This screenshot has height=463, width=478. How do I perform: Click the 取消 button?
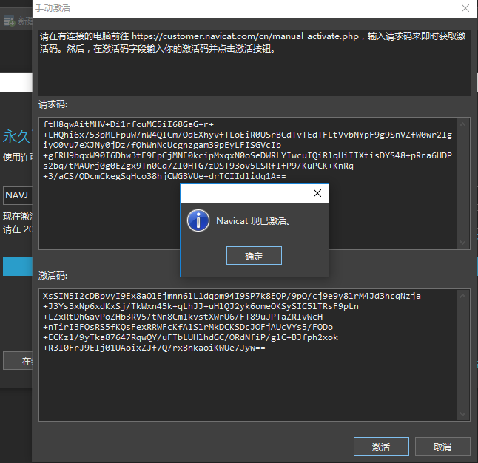pyautogui.click(x=442, y=447)
